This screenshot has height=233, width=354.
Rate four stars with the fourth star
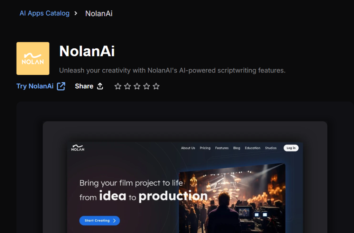click(x=147, y=86)
